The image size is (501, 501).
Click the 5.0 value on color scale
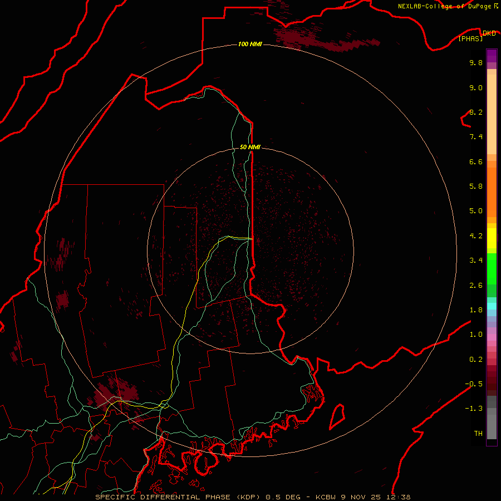[476, 211]
